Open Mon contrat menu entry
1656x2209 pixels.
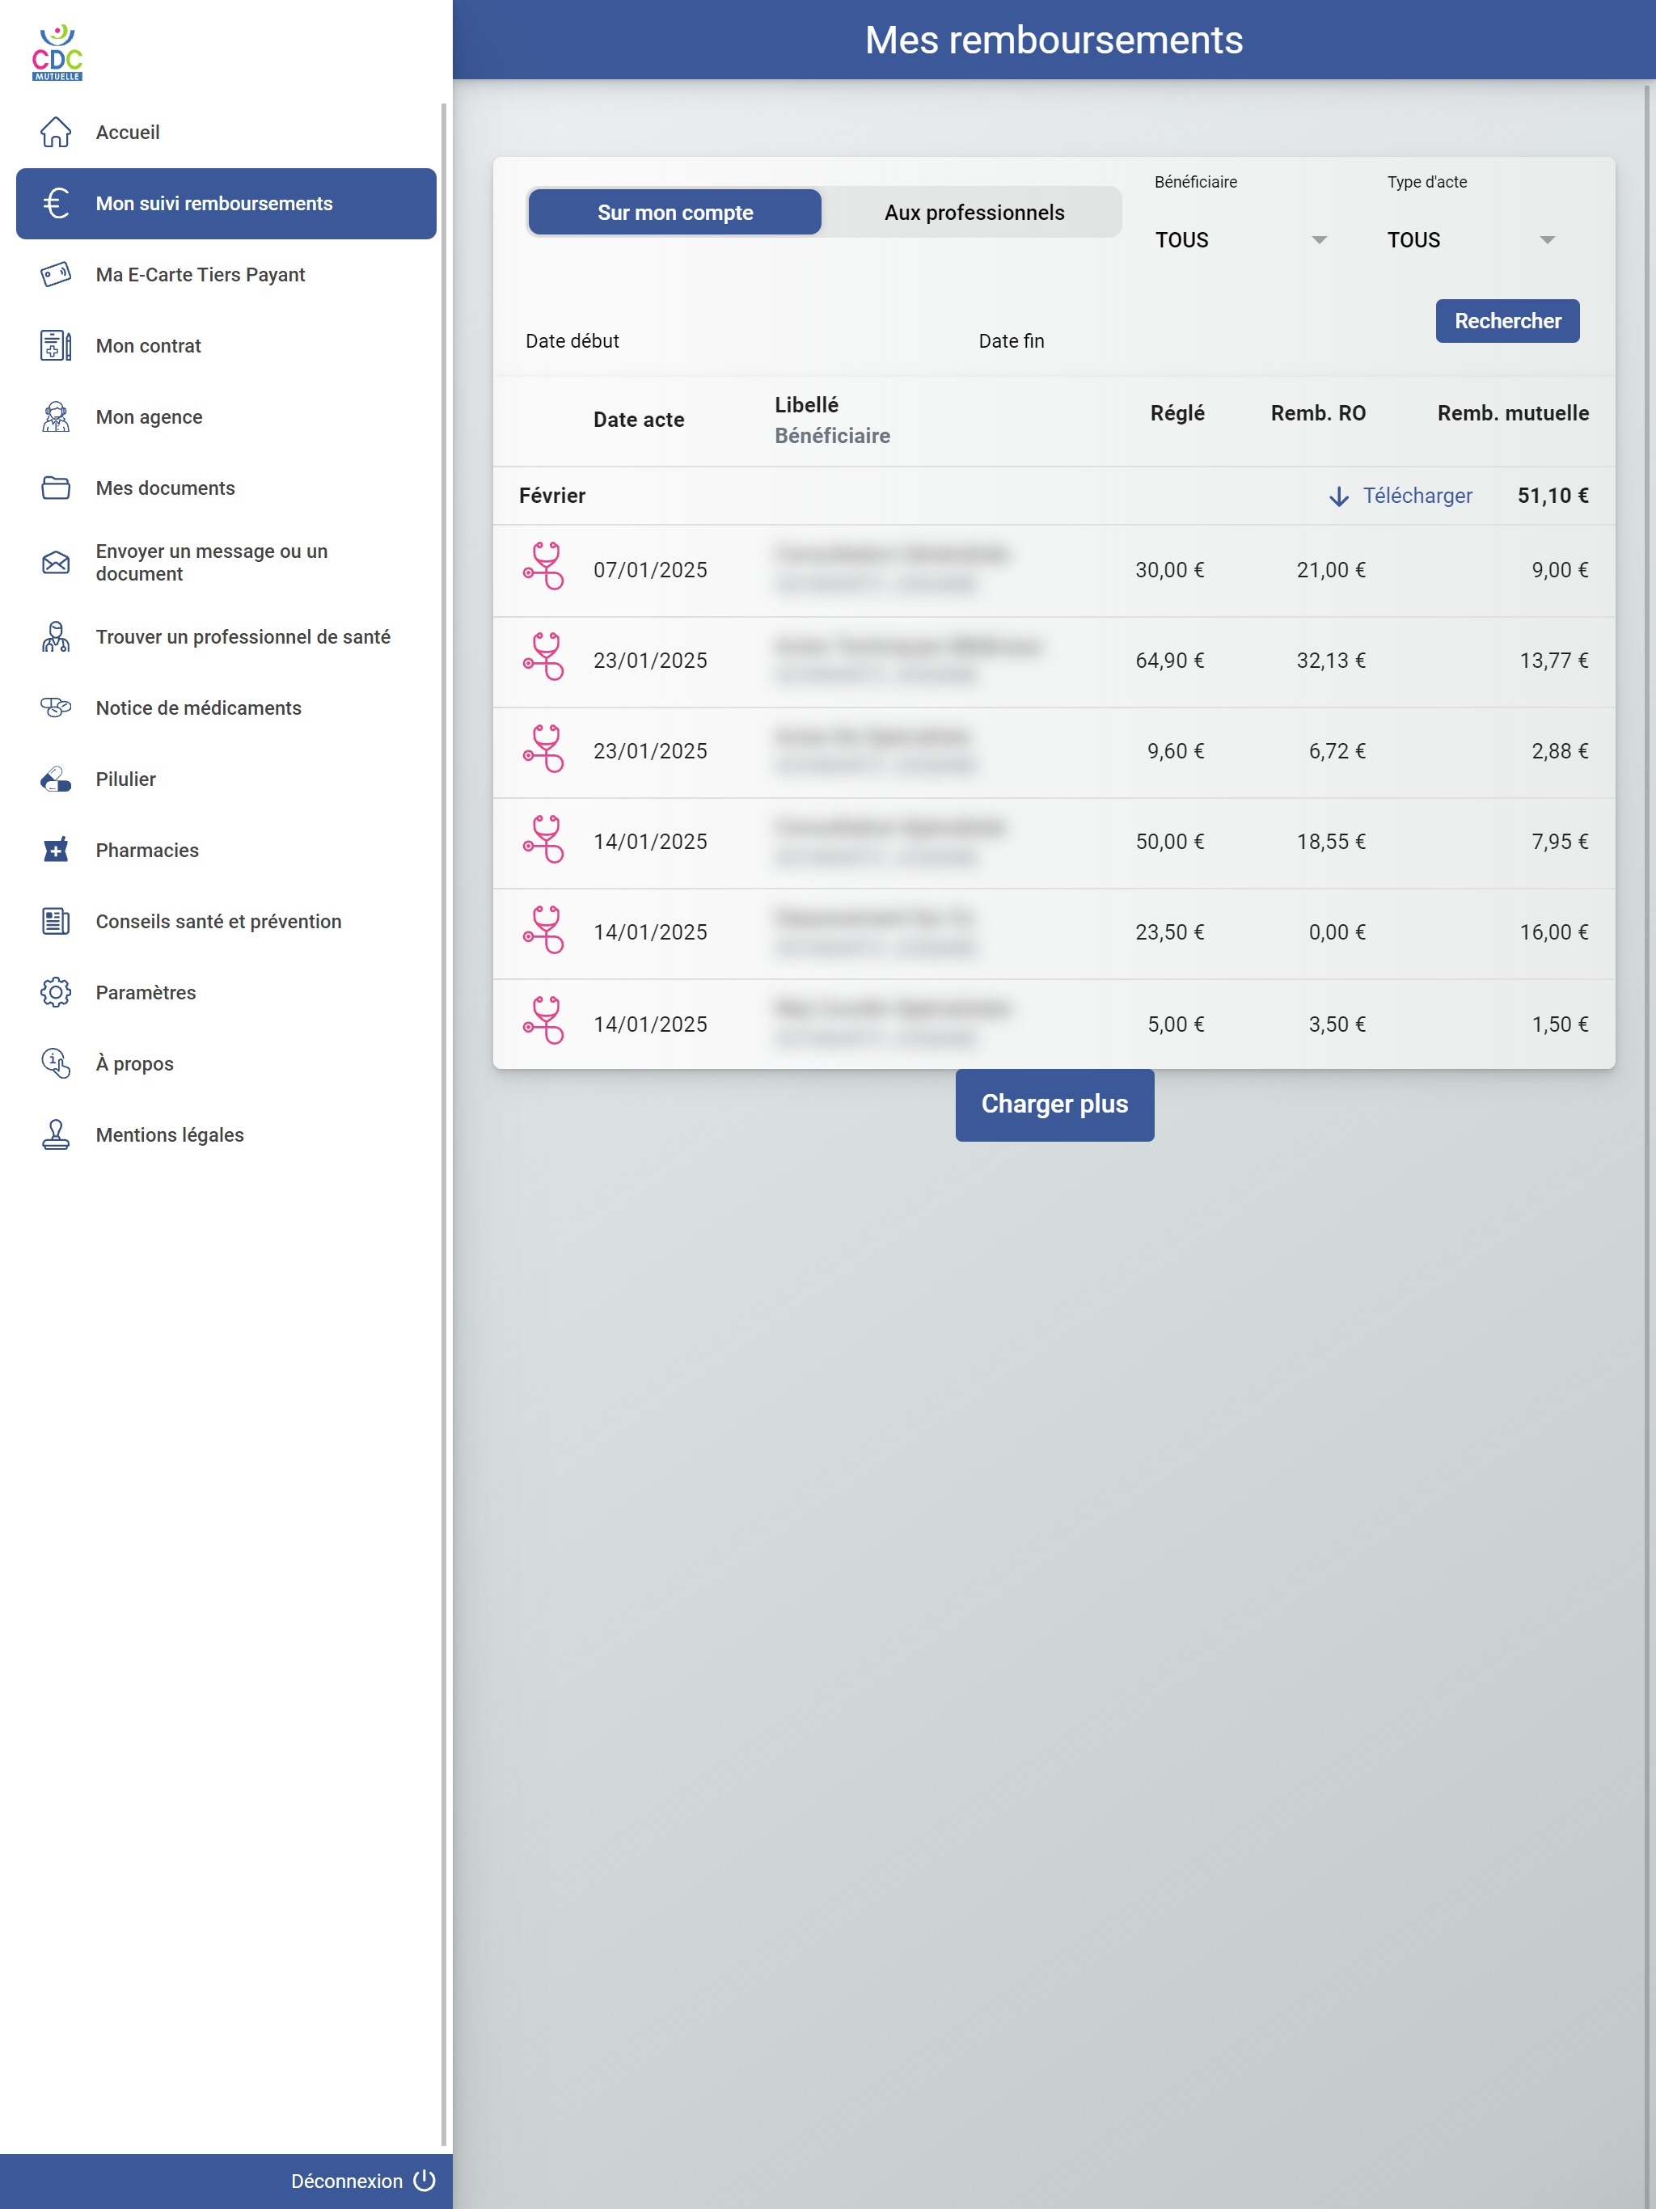point(226,345)
